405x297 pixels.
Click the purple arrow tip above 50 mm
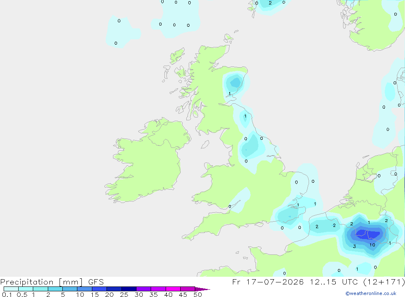(x=202, y=289)
